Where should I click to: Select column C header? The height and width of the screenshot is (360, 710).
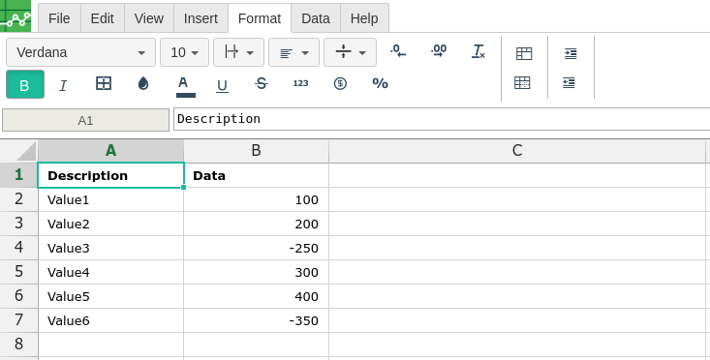pos(517,151)
